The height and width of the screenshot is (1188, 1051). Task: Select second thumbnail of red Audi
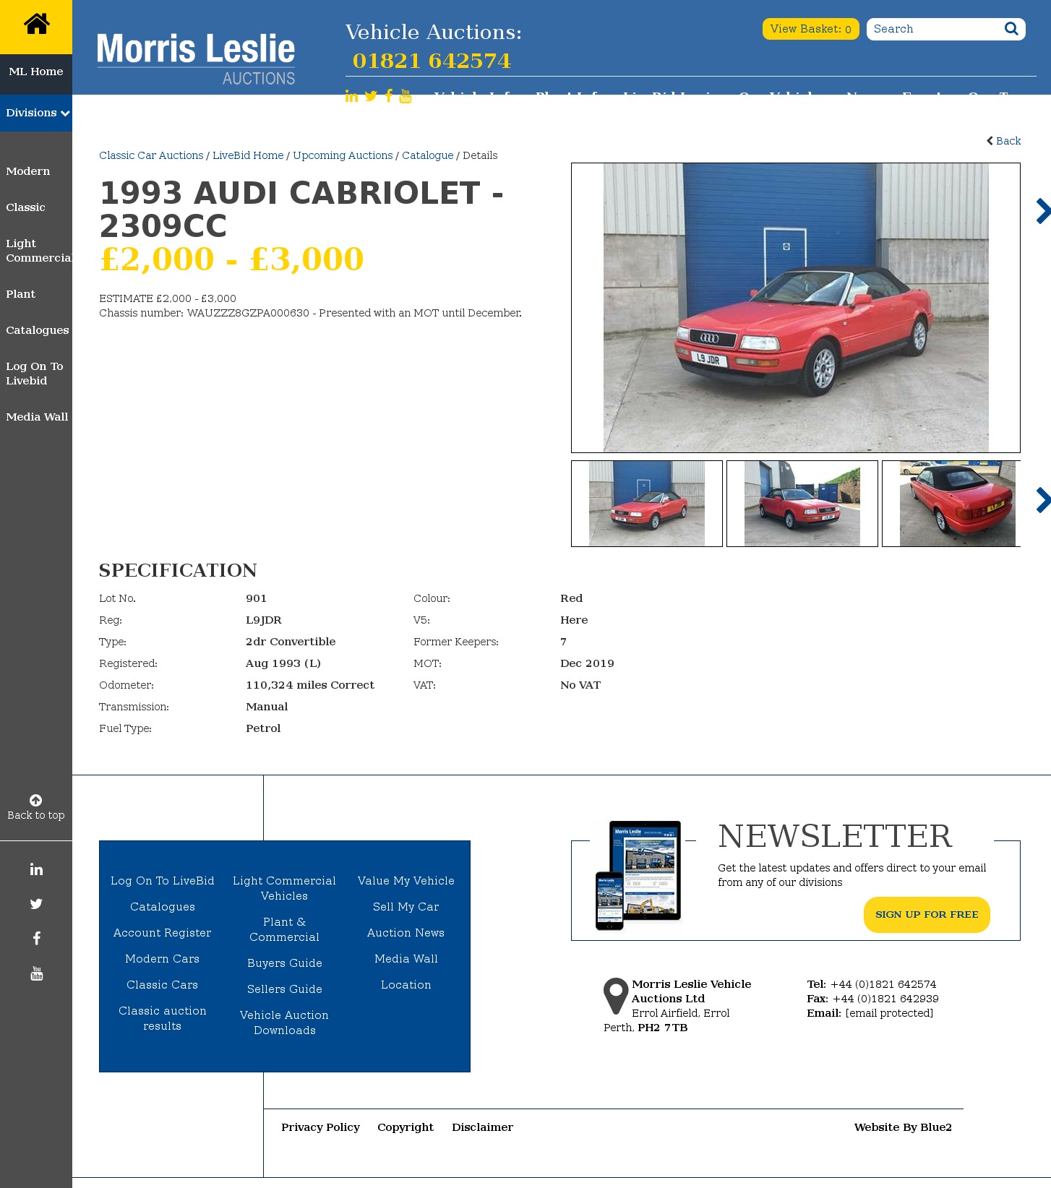[802, 504]
